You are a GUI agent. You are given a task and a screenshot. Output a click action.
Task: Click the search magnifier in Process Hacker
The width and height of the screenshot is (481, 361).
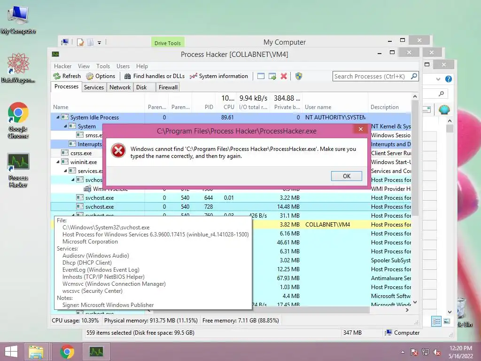(414, 76)
